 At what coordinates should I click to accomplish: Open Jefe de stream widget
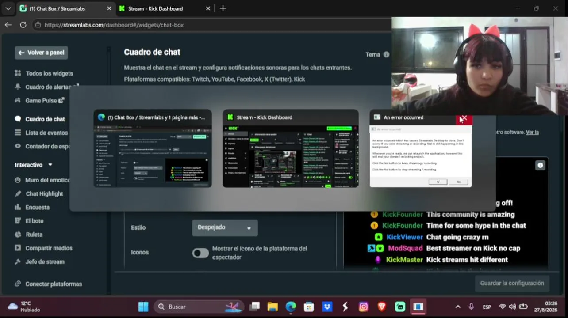coord(40,262)
